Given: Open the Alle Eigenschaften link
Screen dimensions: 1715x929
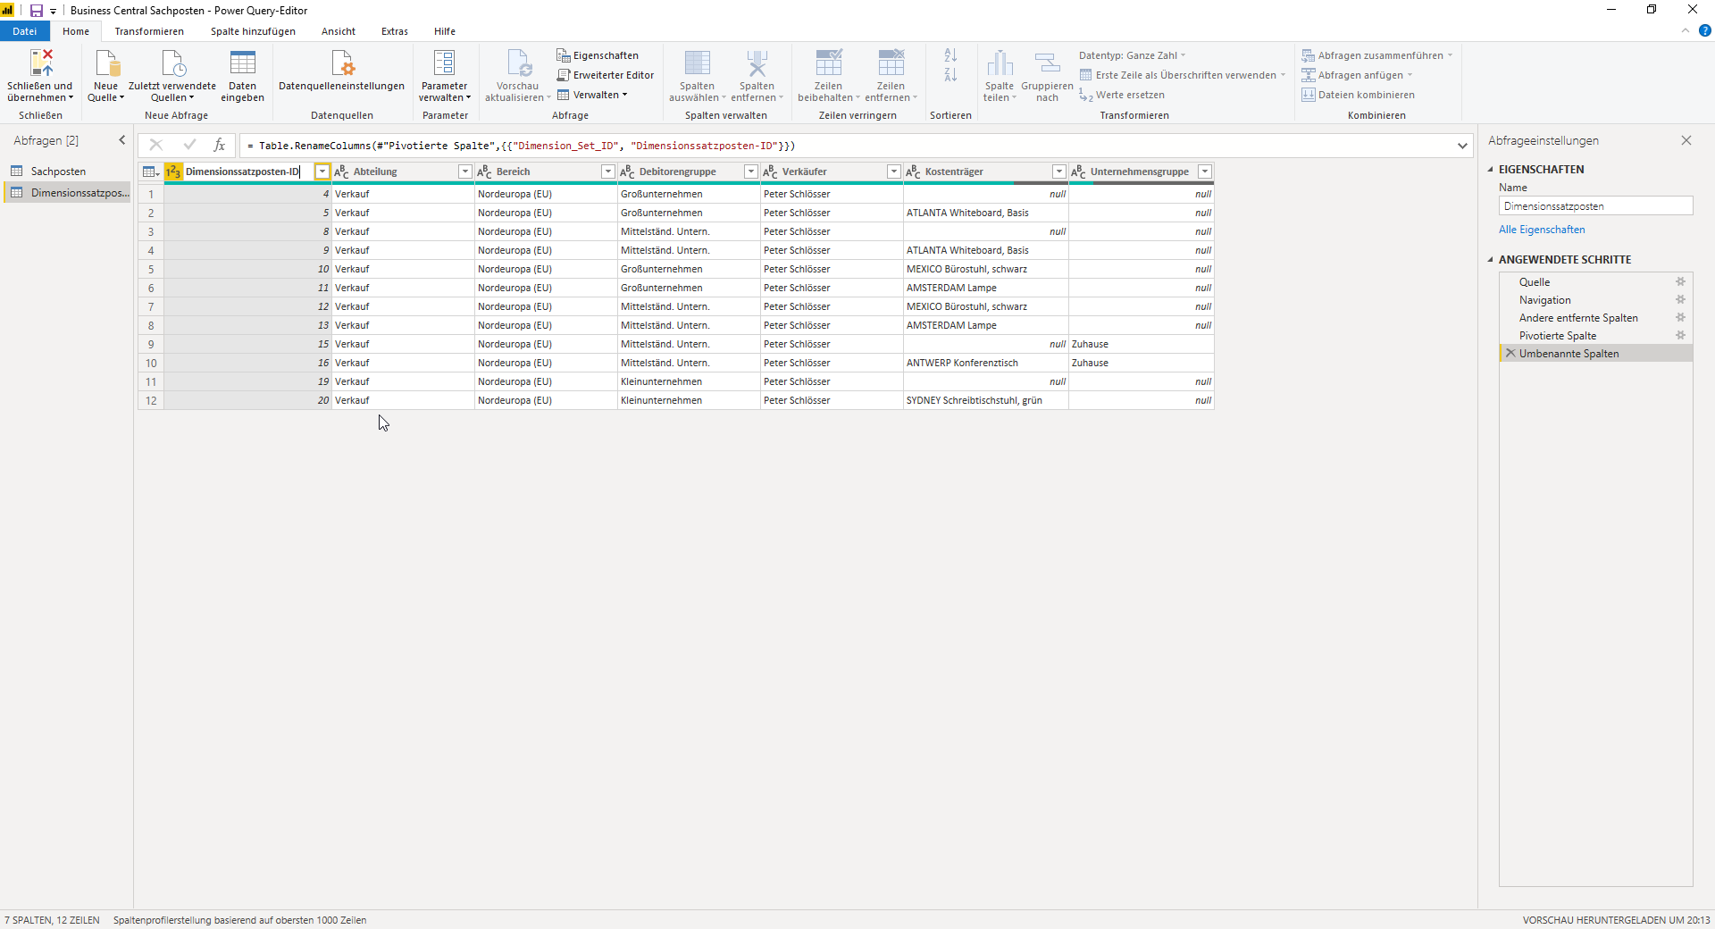Looking at the screenshot, I should [x=1542, y=230].
